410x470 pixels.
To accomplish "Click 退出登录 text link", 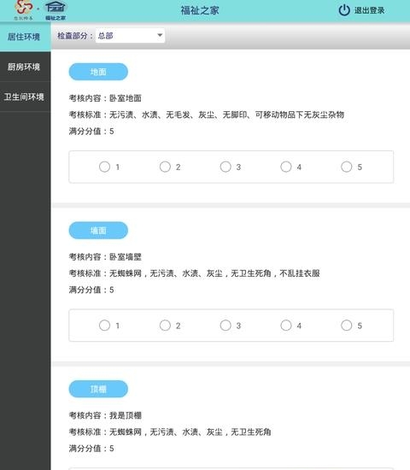I will (x=369, y=10).
